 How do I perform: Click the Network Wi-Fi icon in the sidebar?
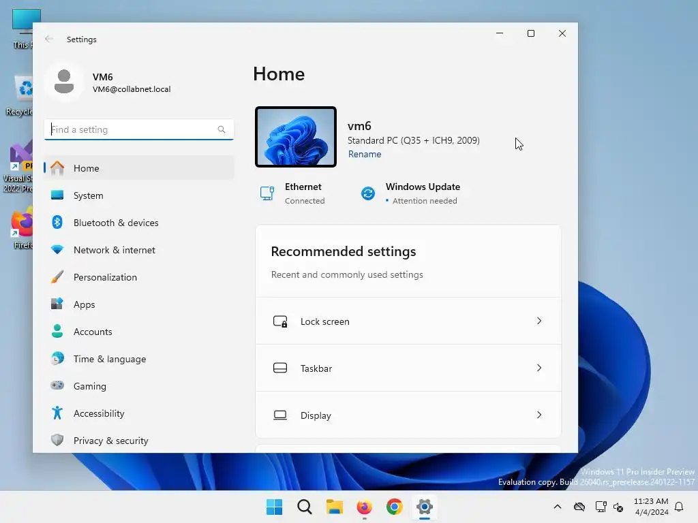point(57,250)
